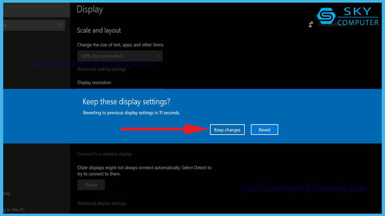The height and width of the screenshot is (216, 385).
Task: Select 'Older displays might not always connect' text
Action: click(144, 171)
